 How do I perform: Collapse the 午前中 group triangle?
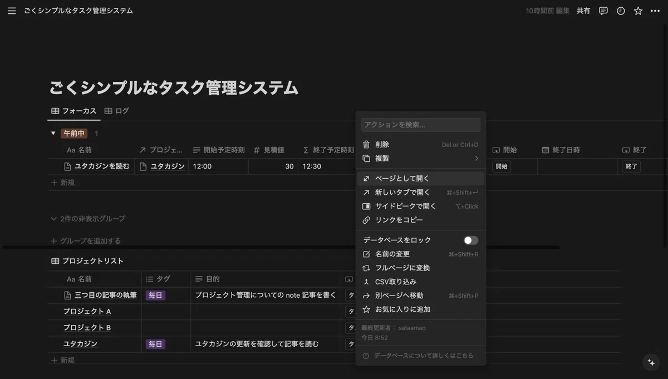coord(53,134)
